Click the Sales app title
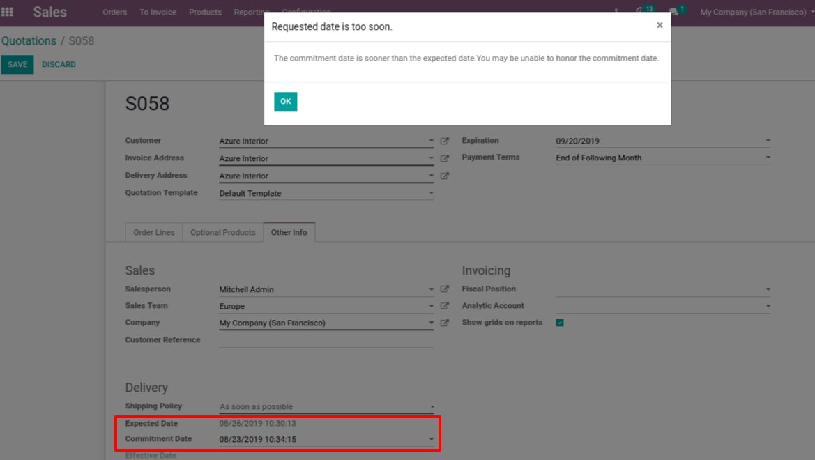Screen dimensions: 815x460 [x=50, y=12]
